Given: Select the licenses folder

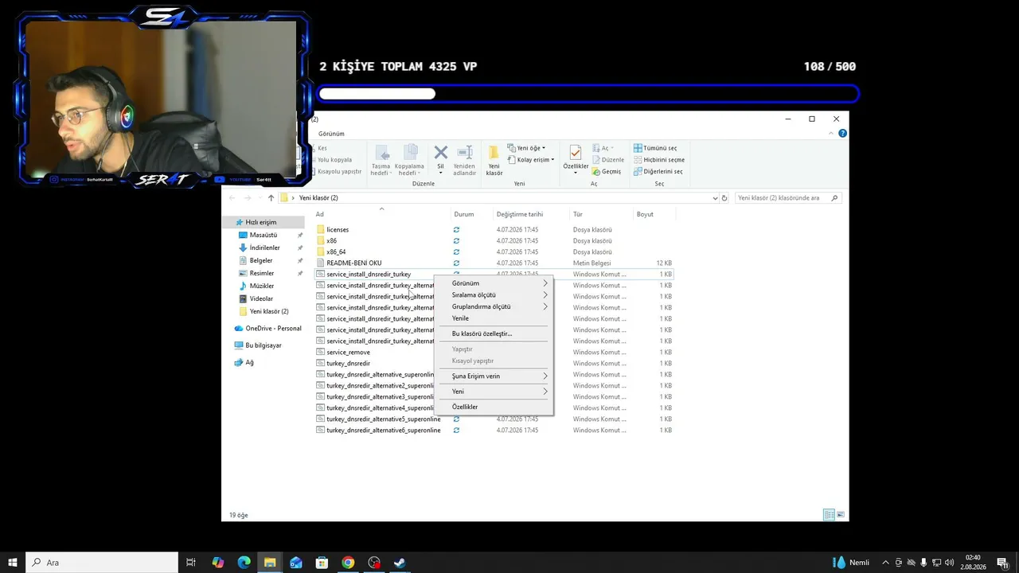Looking at the screenshot, I should (x=338, y=230).
